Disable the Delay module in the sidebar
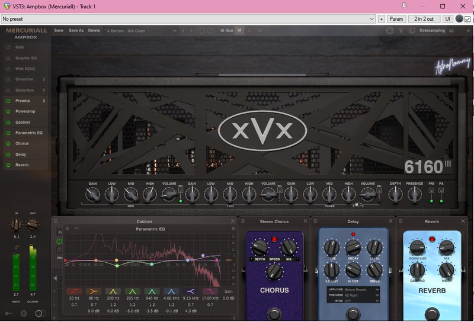Image resolution: width=474 pixels, height=322 pixels. pos(8,154)
